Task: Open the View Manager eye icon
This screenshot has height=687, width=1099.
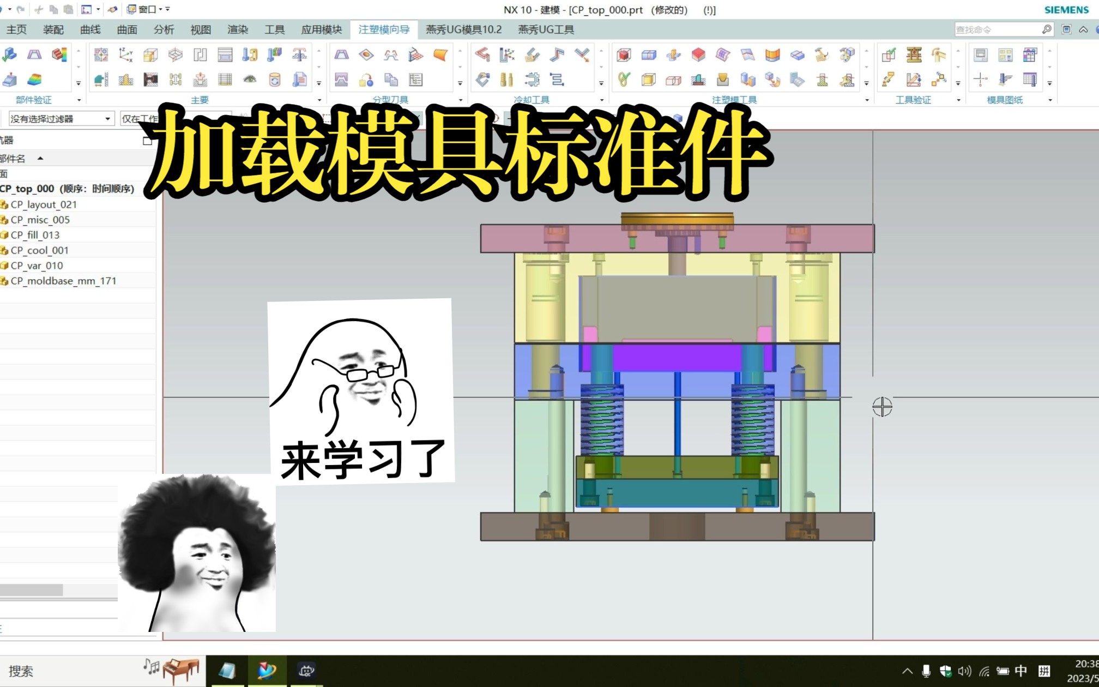Action: tap(250, 80)
